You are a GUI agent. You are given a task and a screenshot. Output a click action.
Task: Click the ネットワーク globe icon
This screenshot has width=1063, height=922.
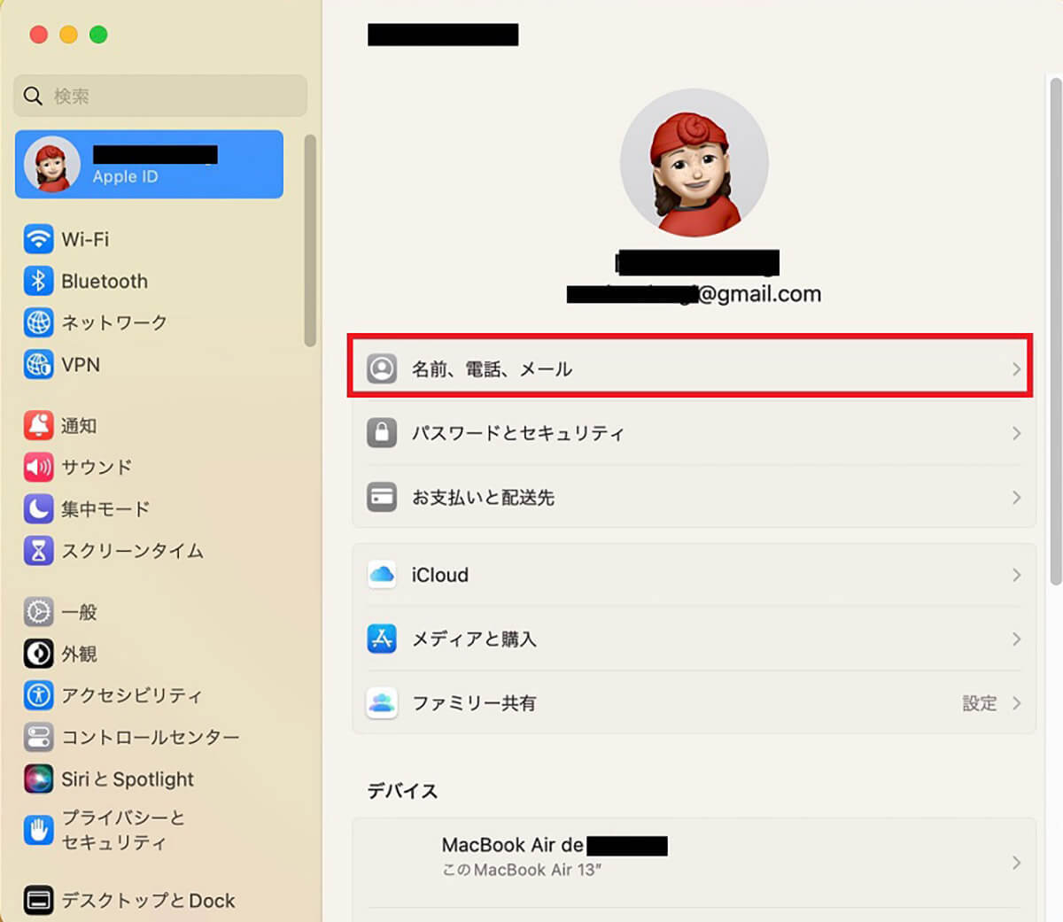(x=38, y=322)
